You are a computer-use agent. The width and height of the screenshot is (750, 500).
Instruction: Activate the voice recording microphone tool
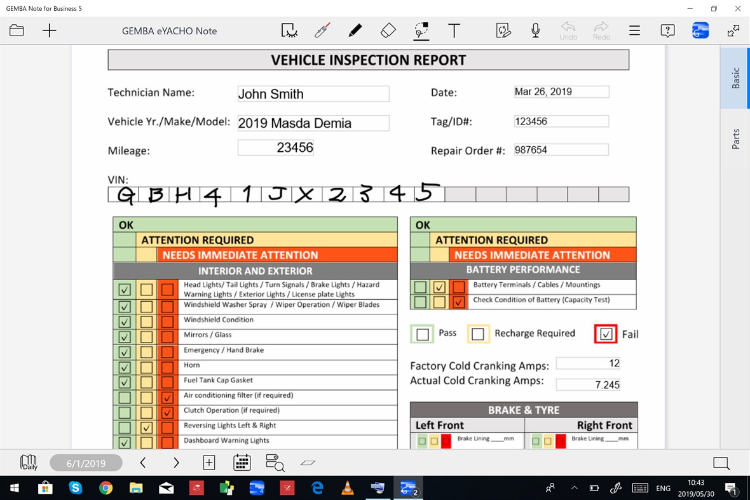[535, 30]
